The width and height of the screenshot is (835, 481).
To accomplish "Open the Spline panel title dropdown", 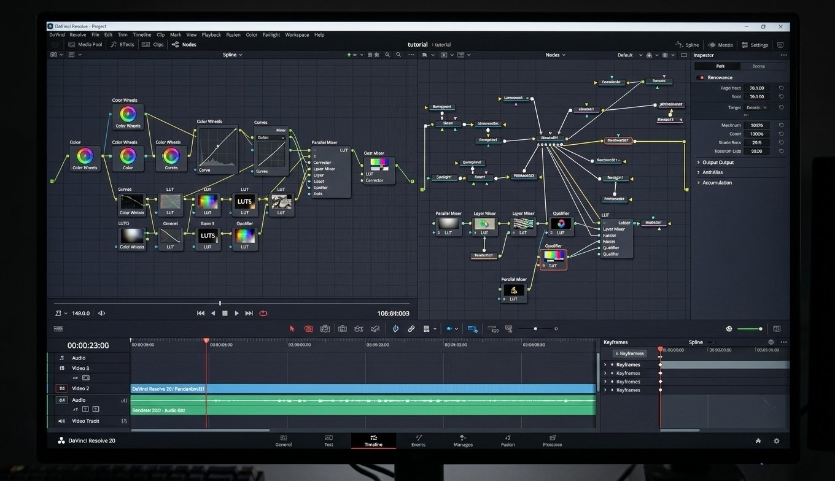I will [x=232, y=55].
